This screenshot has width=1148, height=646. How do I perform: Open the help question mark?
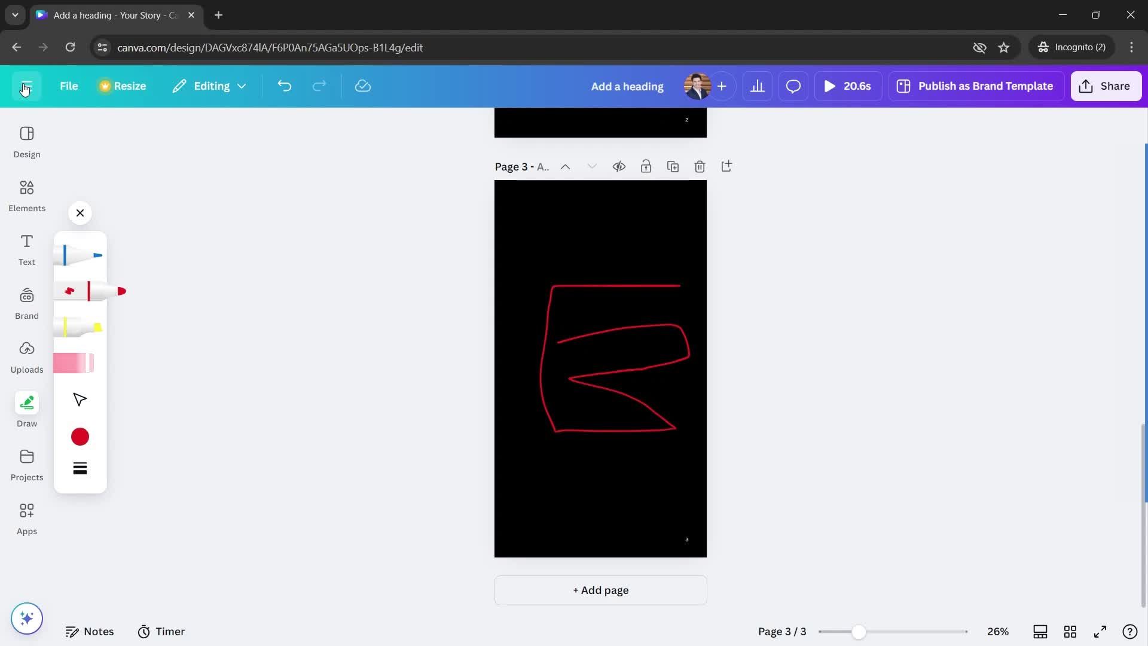[1130, 632]
